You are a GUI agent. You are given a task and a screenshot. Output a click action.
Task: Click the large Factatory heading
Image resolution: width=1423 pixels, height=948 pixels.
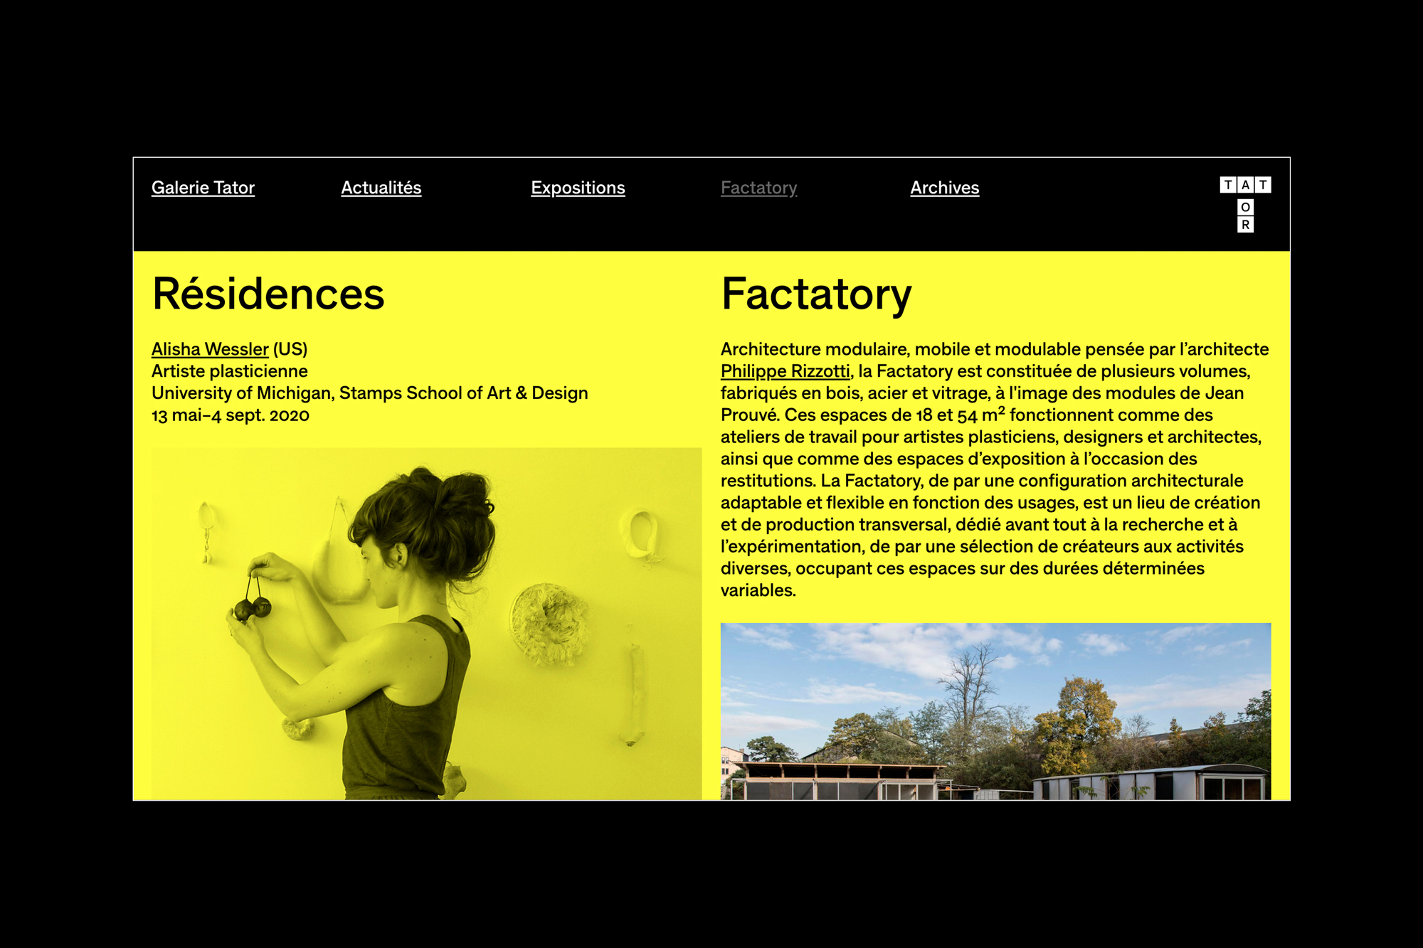click(816, 294)
